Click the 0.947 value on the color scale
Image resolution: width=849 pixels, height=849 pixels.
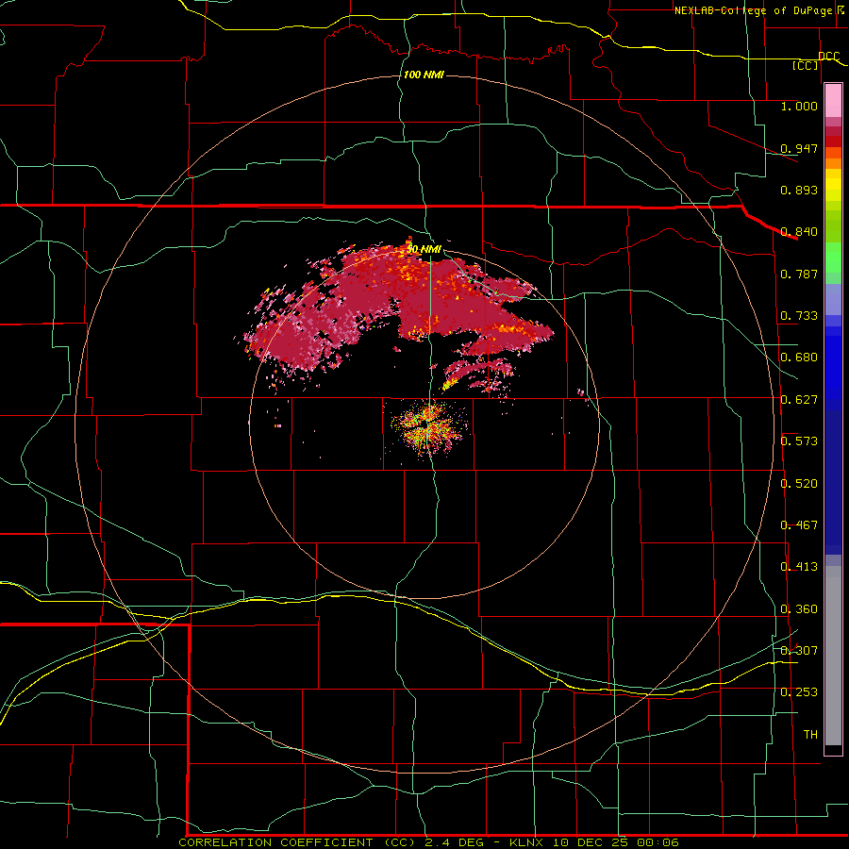click(x=799, y=148)
